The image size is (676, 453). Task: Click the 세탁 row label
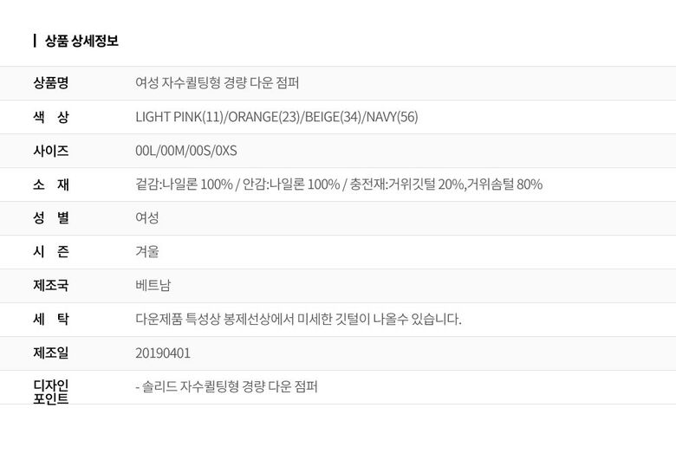(51, 320)
